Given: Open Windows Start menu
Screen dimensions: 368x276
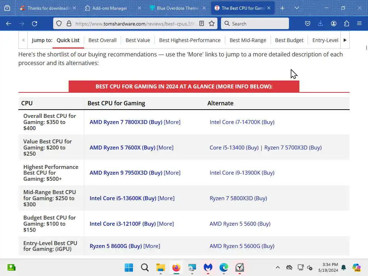Looking at the screenshot, I should (129, 267).
